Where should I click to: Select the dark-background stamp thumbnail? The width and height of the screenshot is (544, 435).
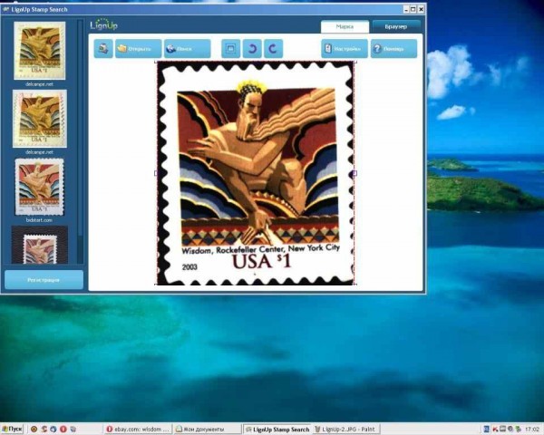[x=40, y=245]
